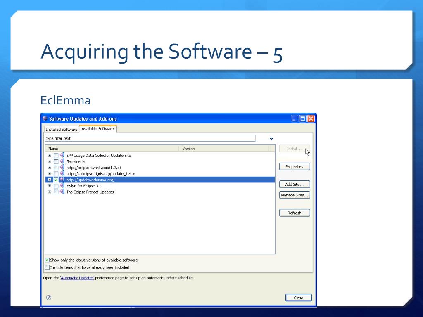Expand The Eclipse Project Updates node
Image resolution: width=423 pixels, height=317 pixels.
50,192
